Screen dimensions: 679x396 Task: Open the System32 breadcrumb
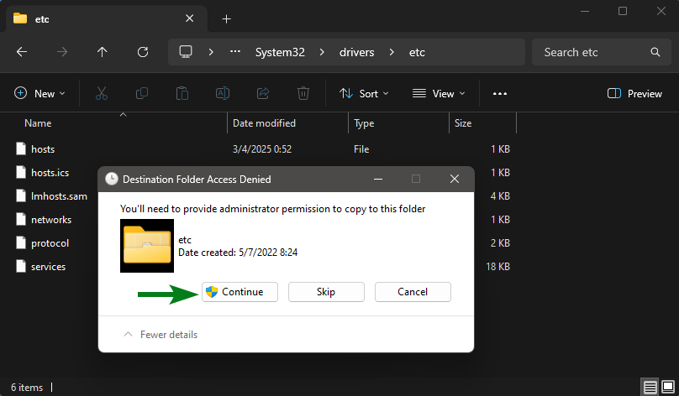point(280,52)
